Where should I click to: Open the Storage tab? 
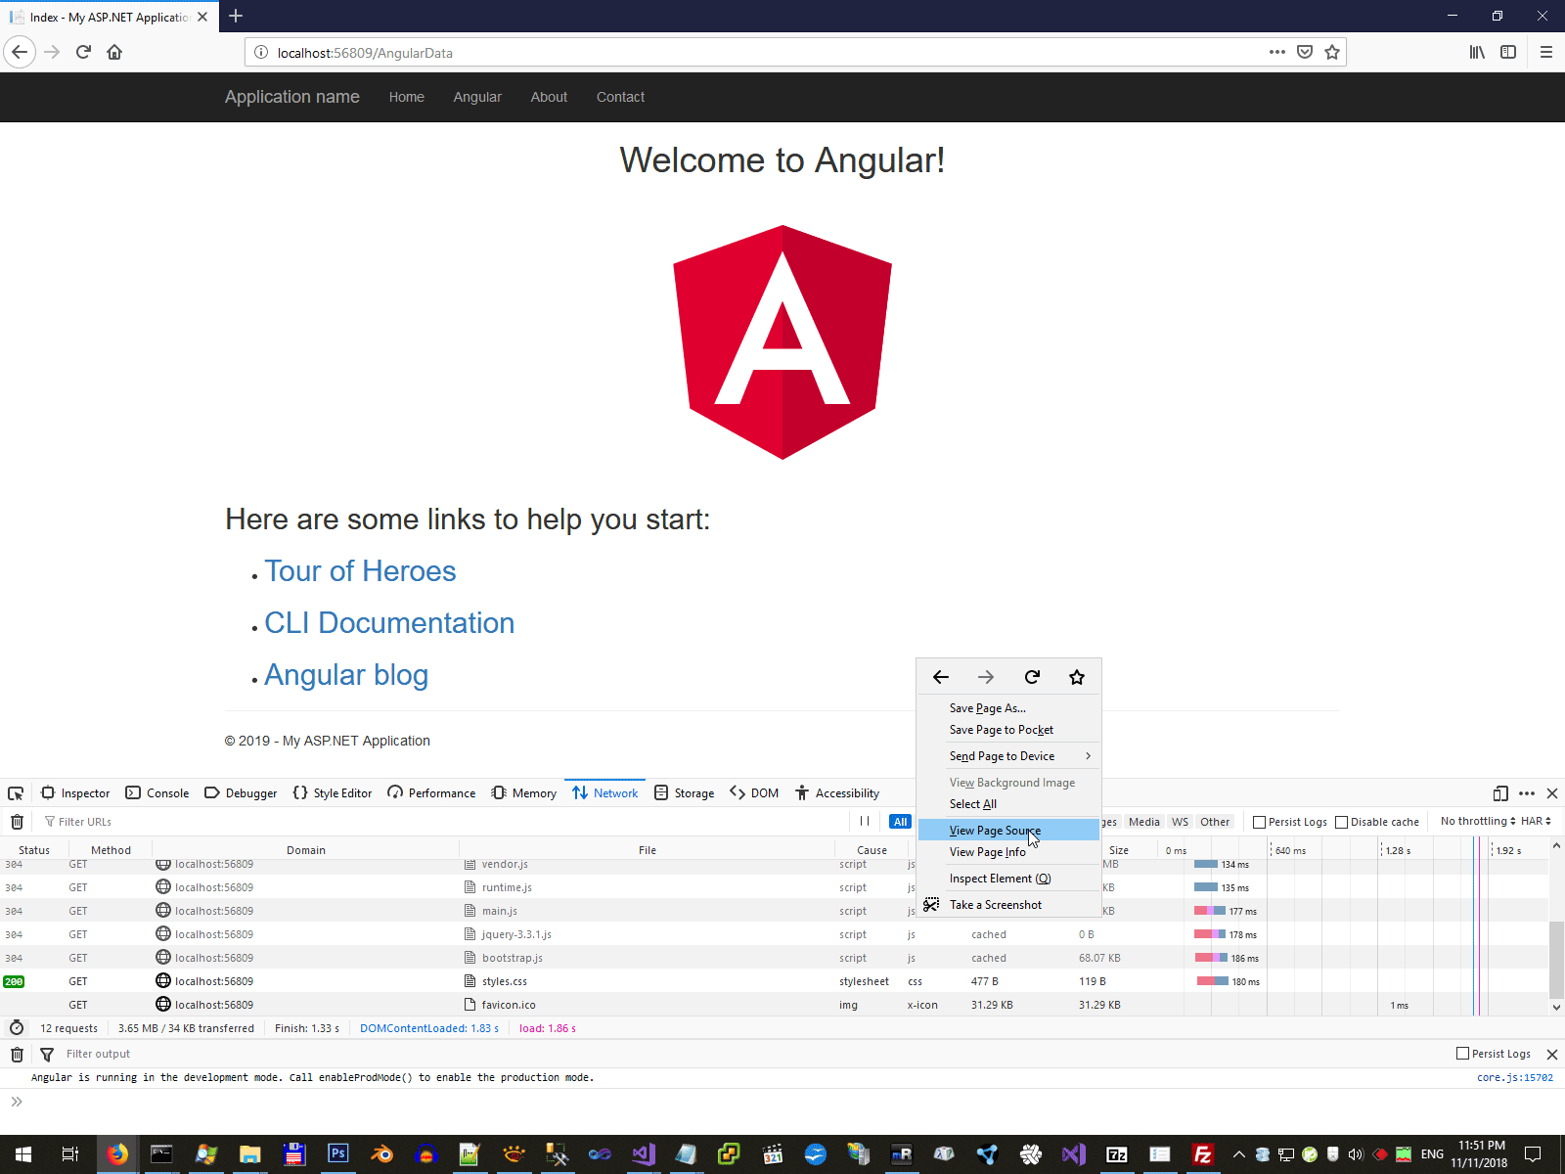[685, 793]
